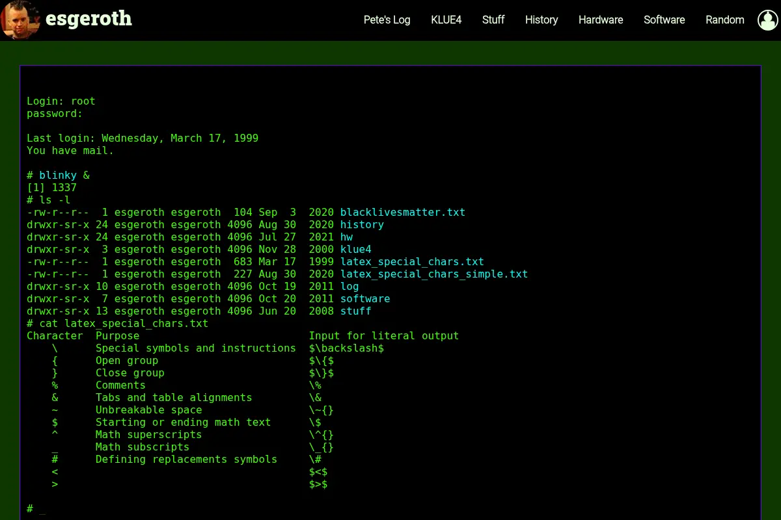
Task: Open latex_special_chars_simple.txt file link
Action: pyautogui.click(x=434, y=274)
